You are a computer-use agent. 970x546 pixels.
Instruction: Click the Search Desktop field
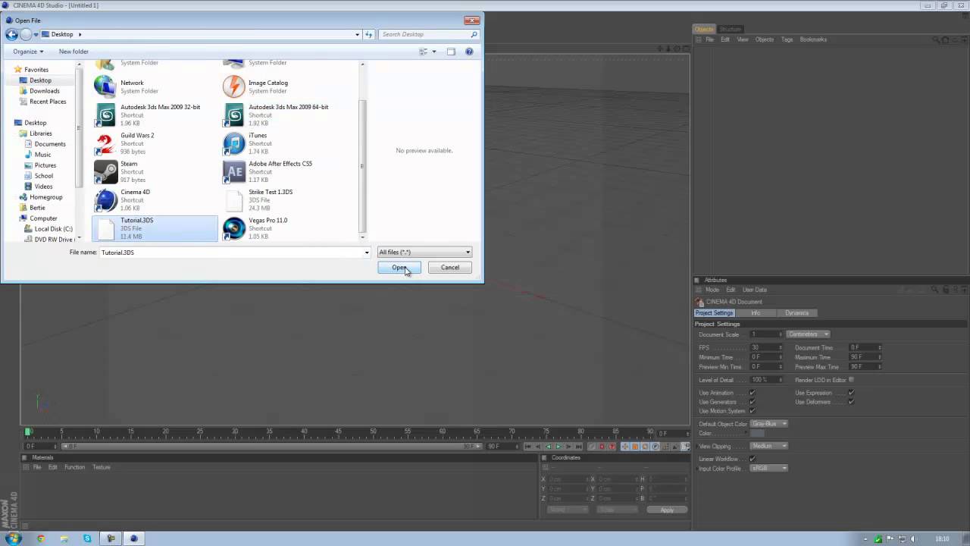coord(430,34)
